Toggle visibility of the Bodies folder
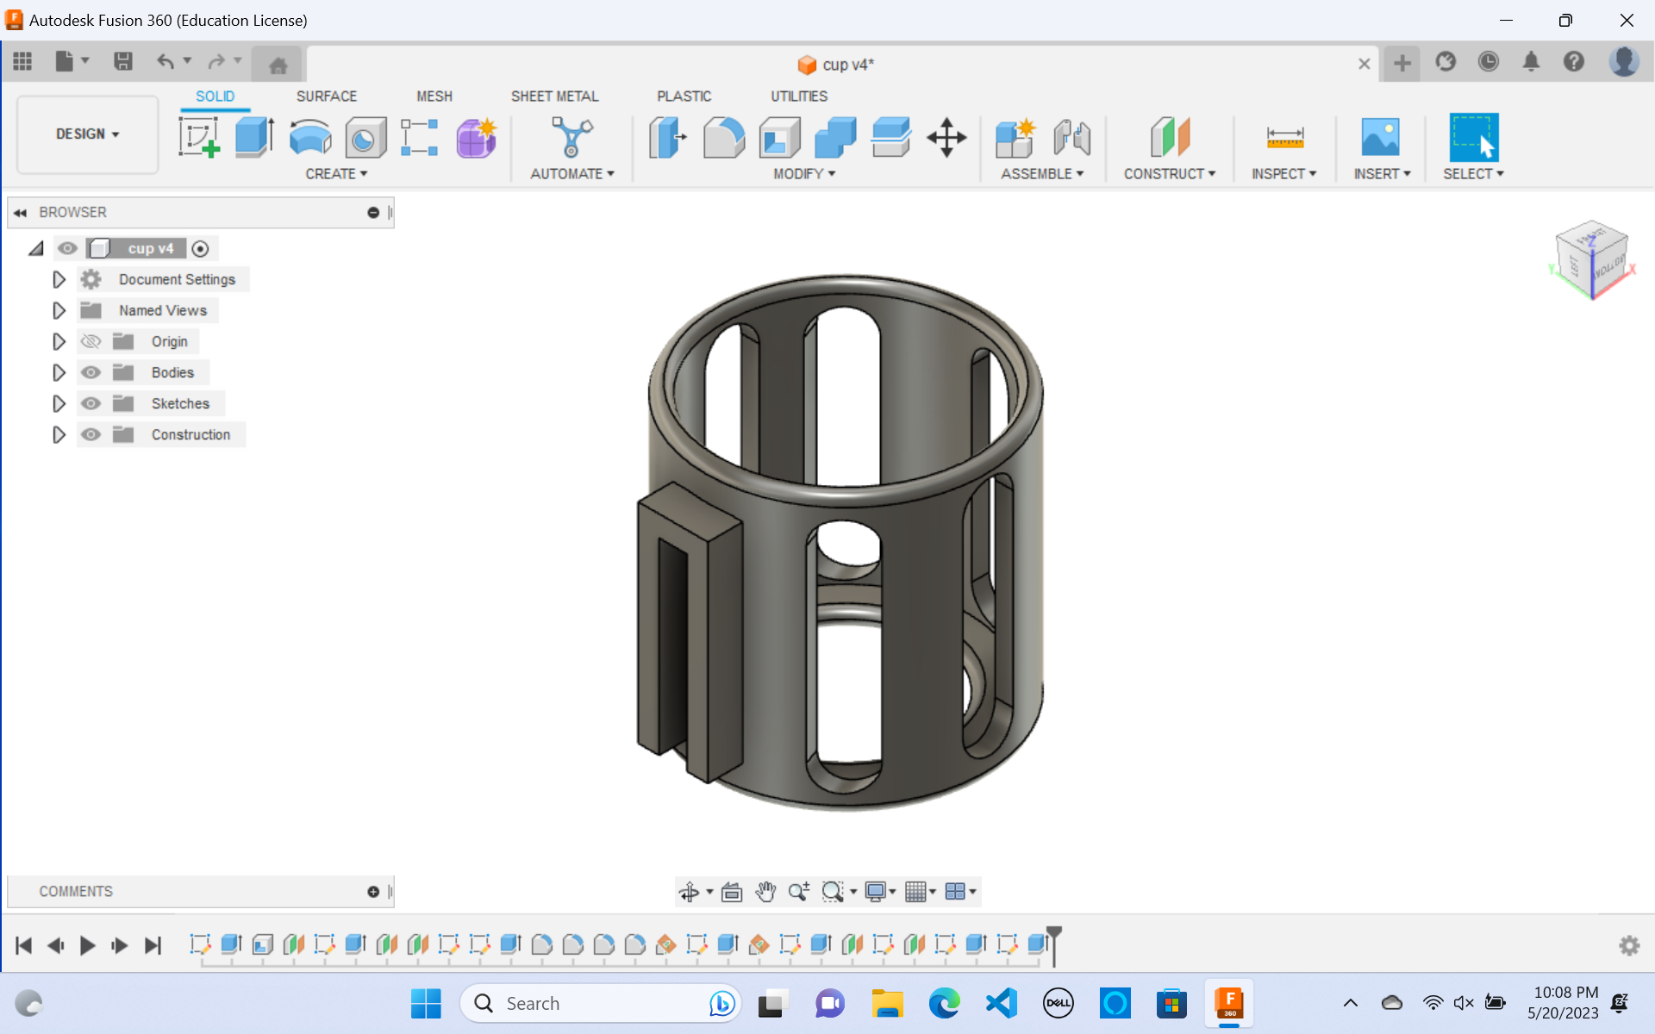Viewport: 1655px width, 1034px height. pos(91,372)
